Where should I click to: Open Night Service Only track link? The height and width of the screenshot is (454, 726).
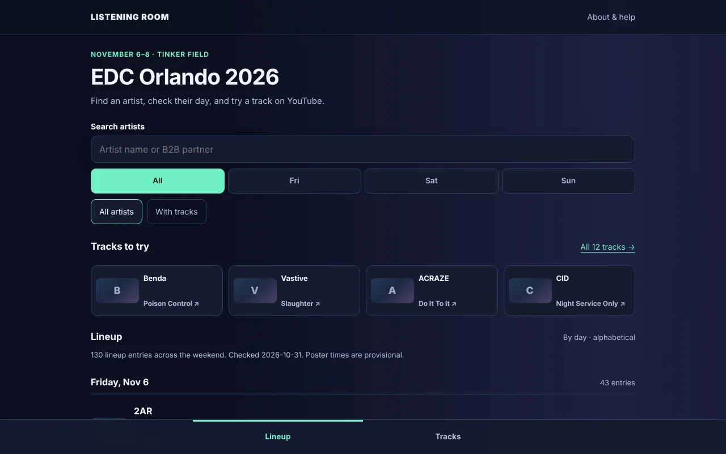pos(590,304)
